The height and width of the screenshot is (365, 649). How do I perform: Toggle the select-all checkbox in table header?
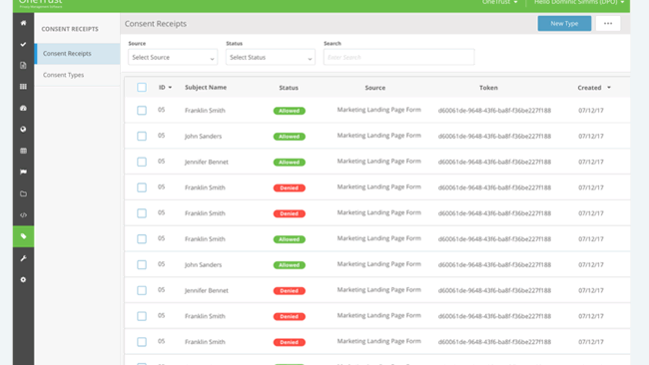coord(142,87)
